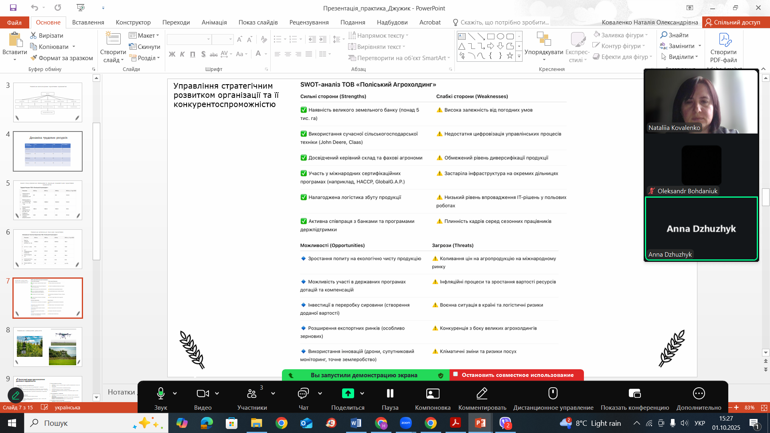Open Remote control mouse icon

click(x=553, y=394)
